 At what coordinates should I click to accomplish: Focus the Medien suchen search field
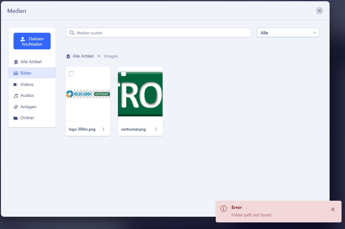pos(162,33)
